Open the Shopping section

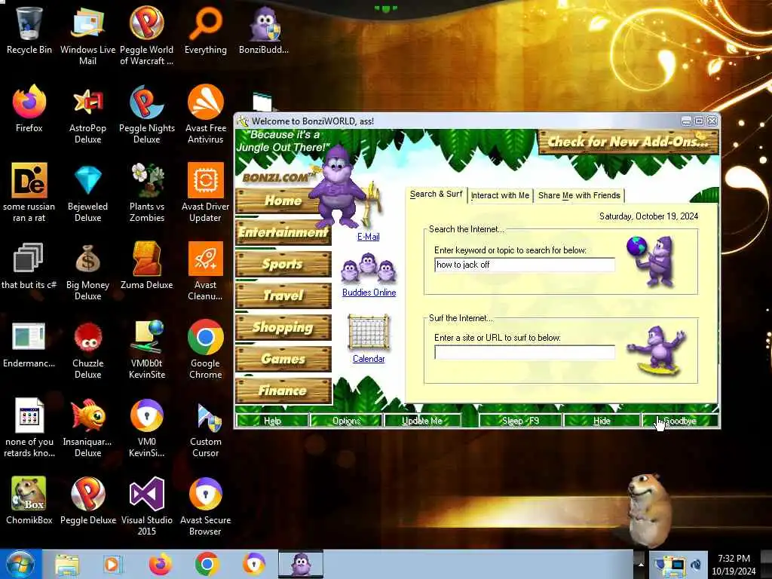(283, 327)
